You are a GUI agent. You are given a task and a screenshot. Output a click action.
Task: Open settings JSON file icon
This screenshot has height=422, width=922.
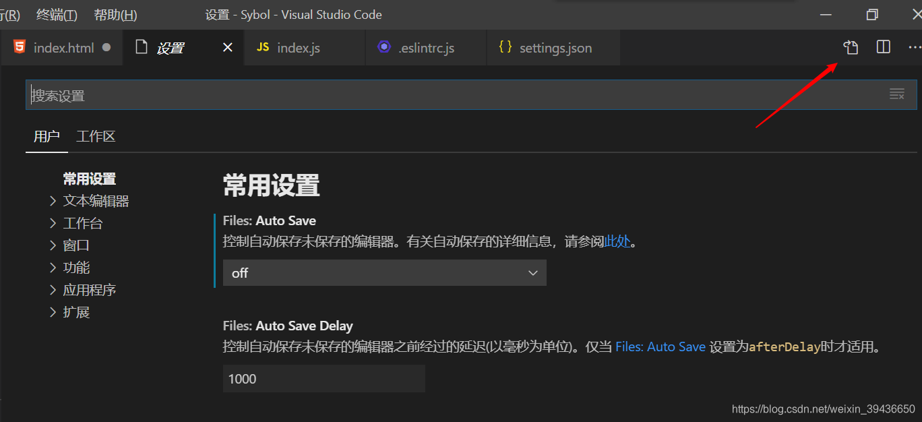[851, 47]
